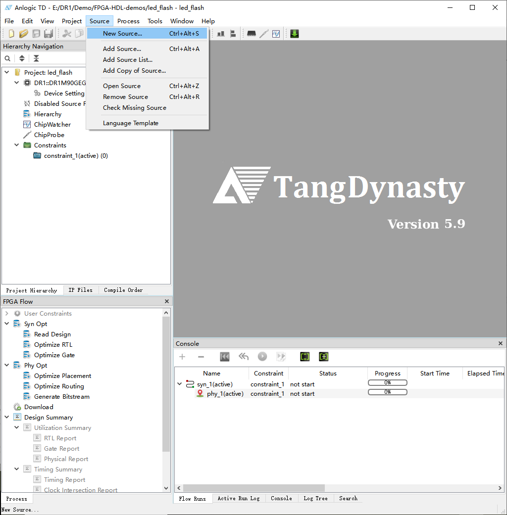Collapse the Syn Opt flow node
This screenshot has width=507, height=515.
6,324
